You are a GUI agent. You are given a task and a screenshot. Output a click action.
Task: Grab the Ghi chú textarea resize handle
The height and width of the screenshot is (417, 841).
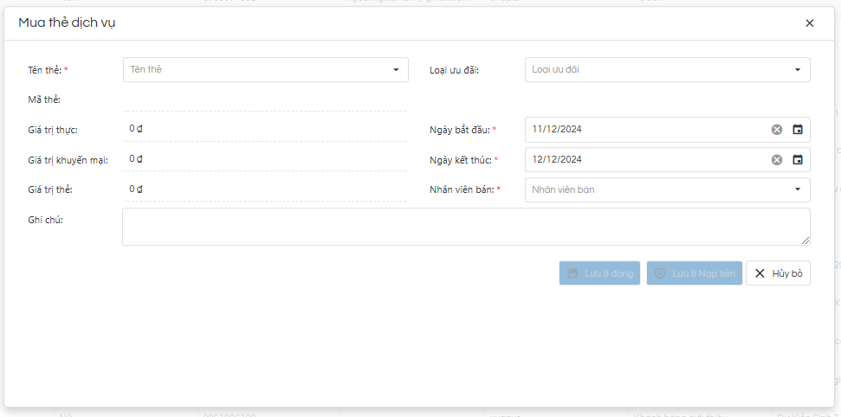pos(806,241)
